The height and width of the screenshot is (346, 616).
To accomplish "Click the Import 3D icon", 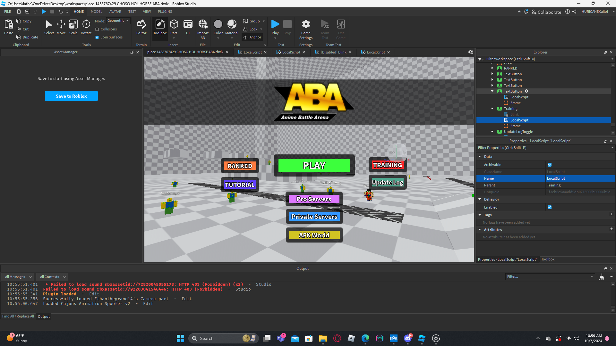I will point(203,27).
